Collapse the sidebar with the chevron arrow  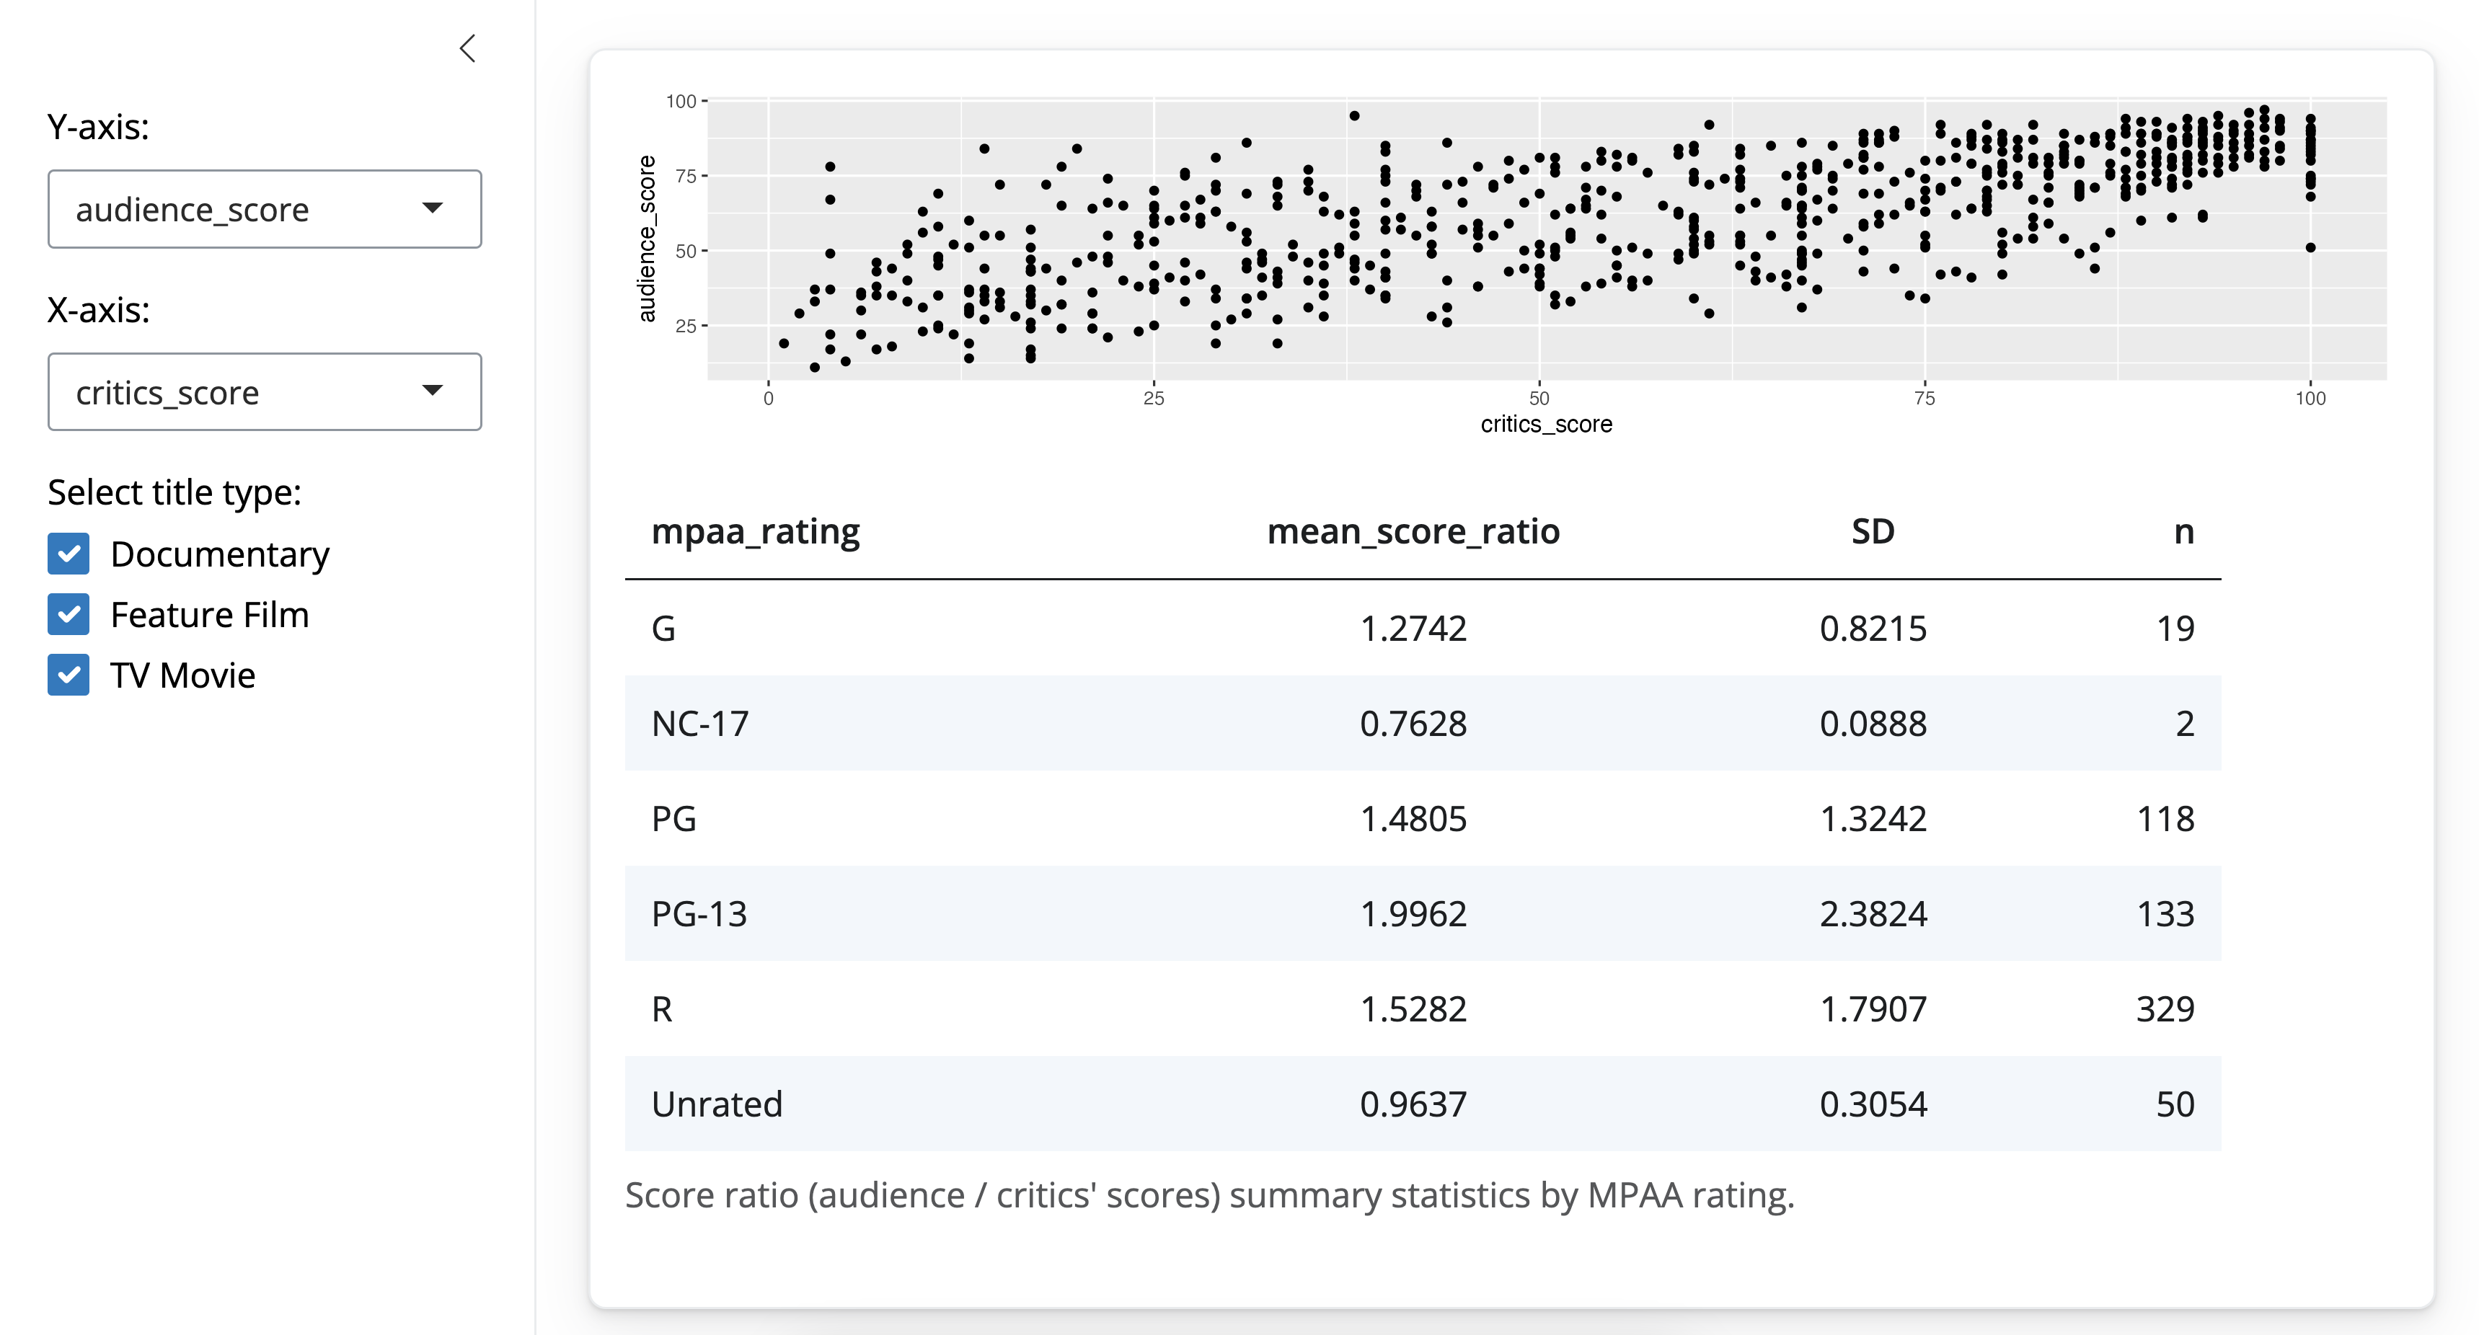coord(468,49)
